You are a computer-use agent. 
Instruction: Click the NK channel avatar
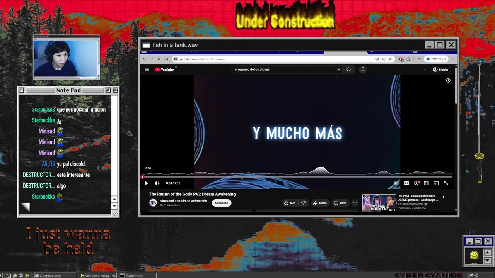[153, 203]
